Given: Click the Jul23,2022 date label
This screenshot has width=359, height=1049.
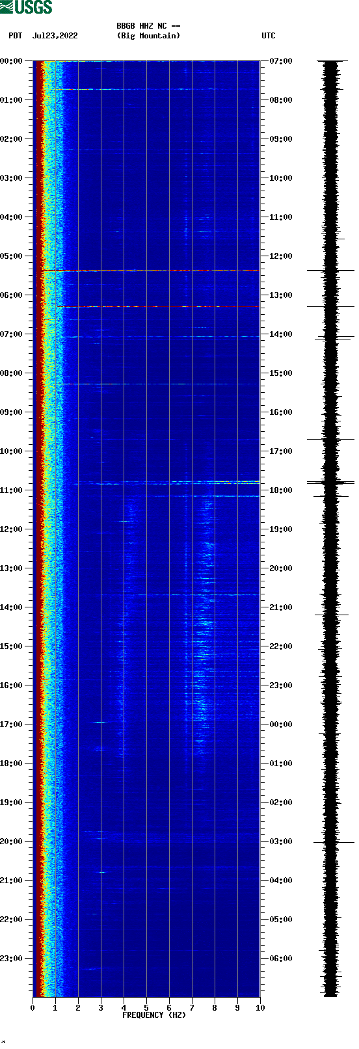Looking at the screenshot, I should click(55, 36).
